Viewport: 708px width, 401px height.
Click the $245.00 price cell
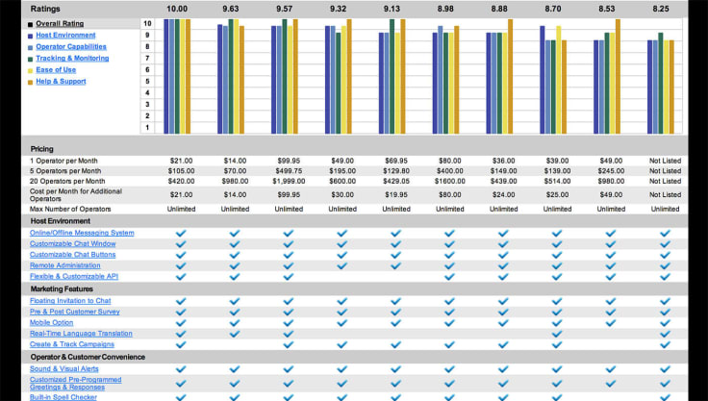[x=611, y=171]
